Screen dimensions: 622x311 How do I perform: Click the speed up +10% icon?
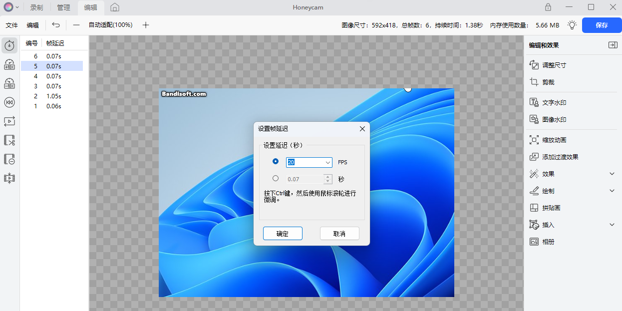[x=9, y=64]
